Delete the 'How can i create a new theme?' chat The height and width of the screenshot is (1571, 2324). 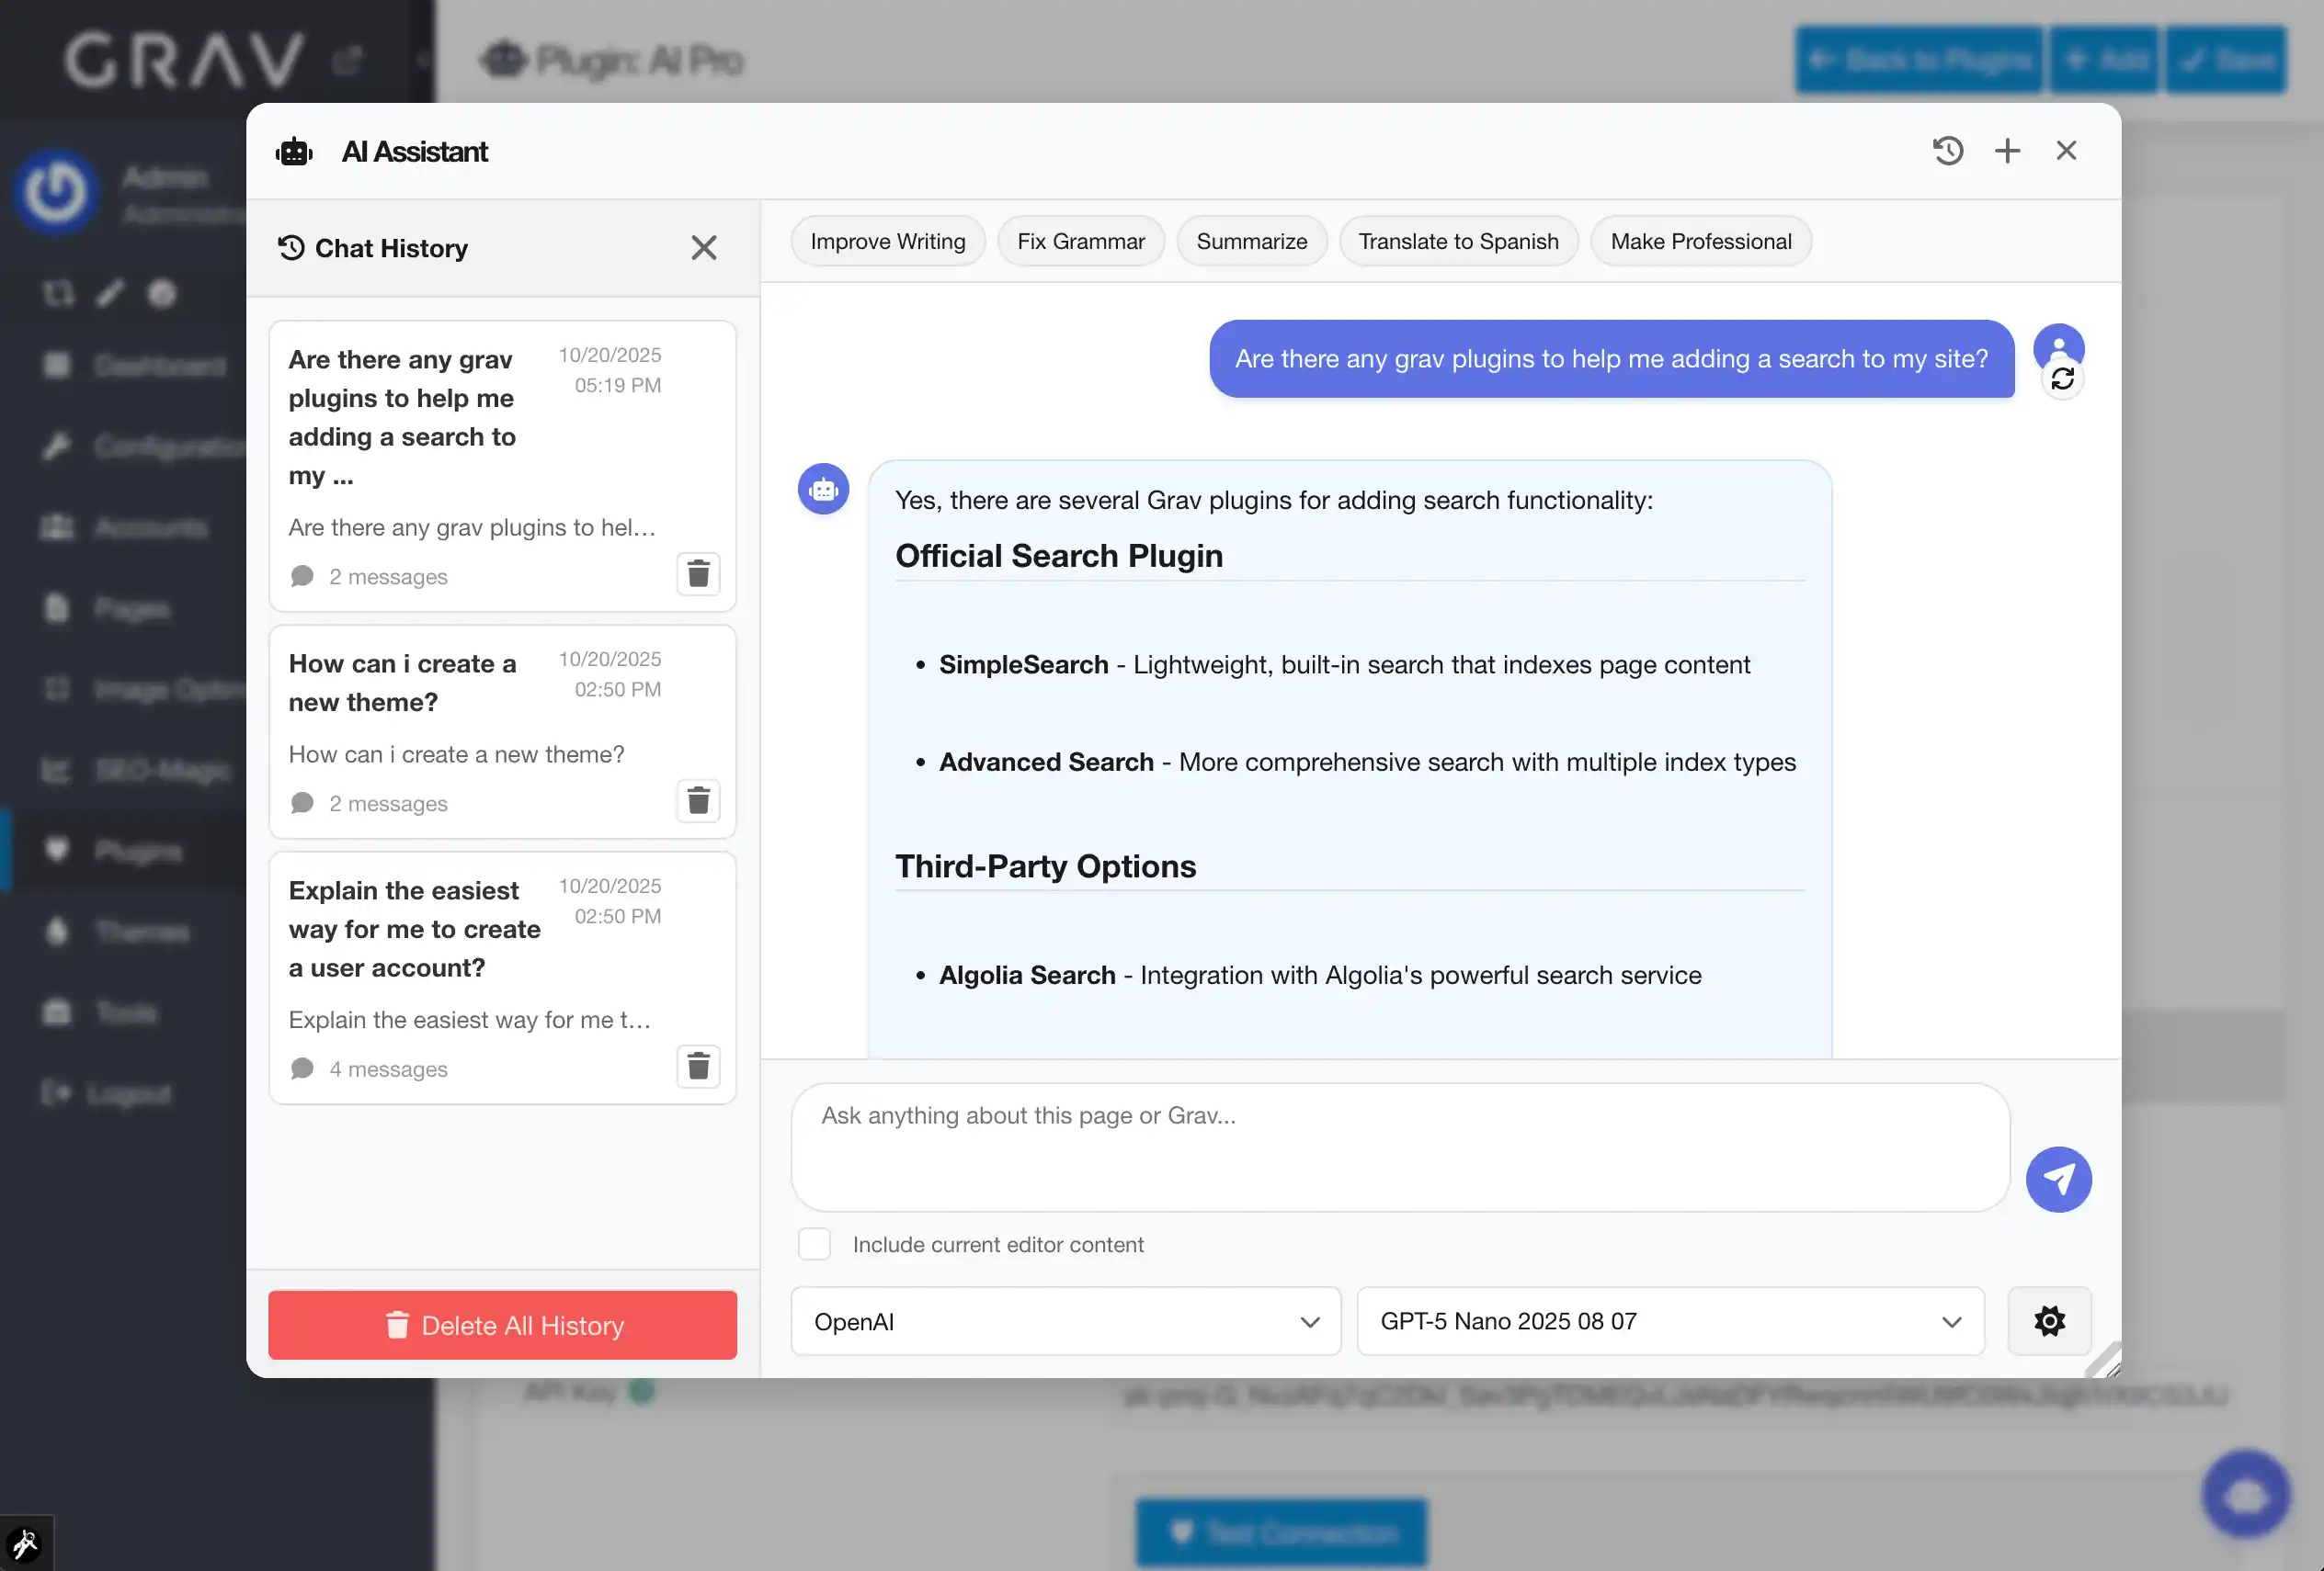pos(698,800)
